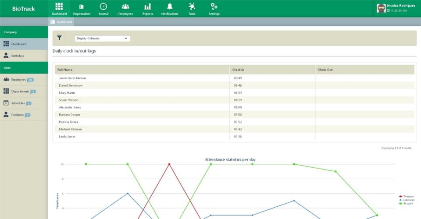Open the Journal clock icon
The height and width of the screenshot is (219, 421).
[103, 7]
